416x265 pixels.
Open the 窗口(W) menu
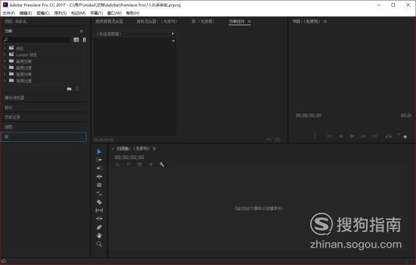114,13
